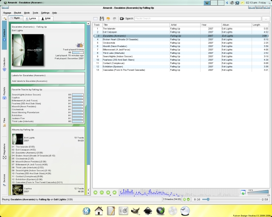Click Jackson Five favorite track link
This screenshot has height=217, width=272.
pos(18,118)
